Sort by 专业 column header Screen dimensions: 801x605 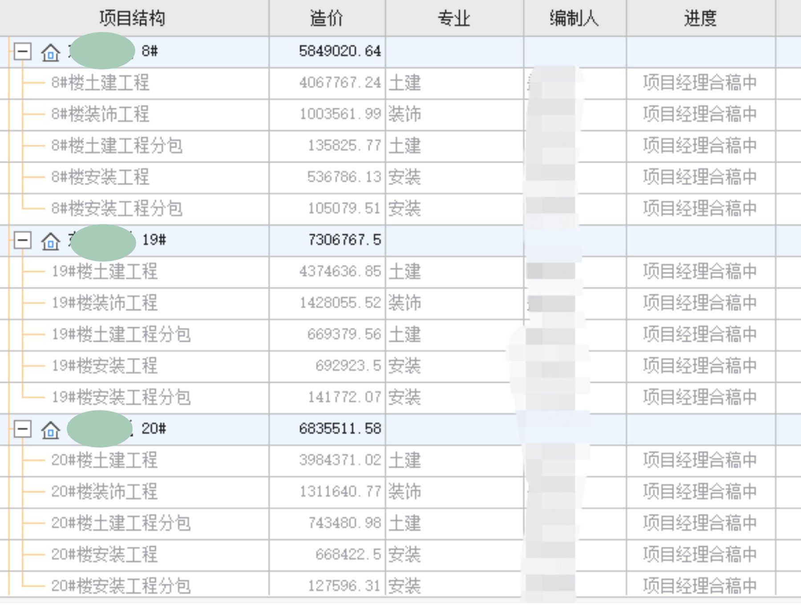coord(454,18)
